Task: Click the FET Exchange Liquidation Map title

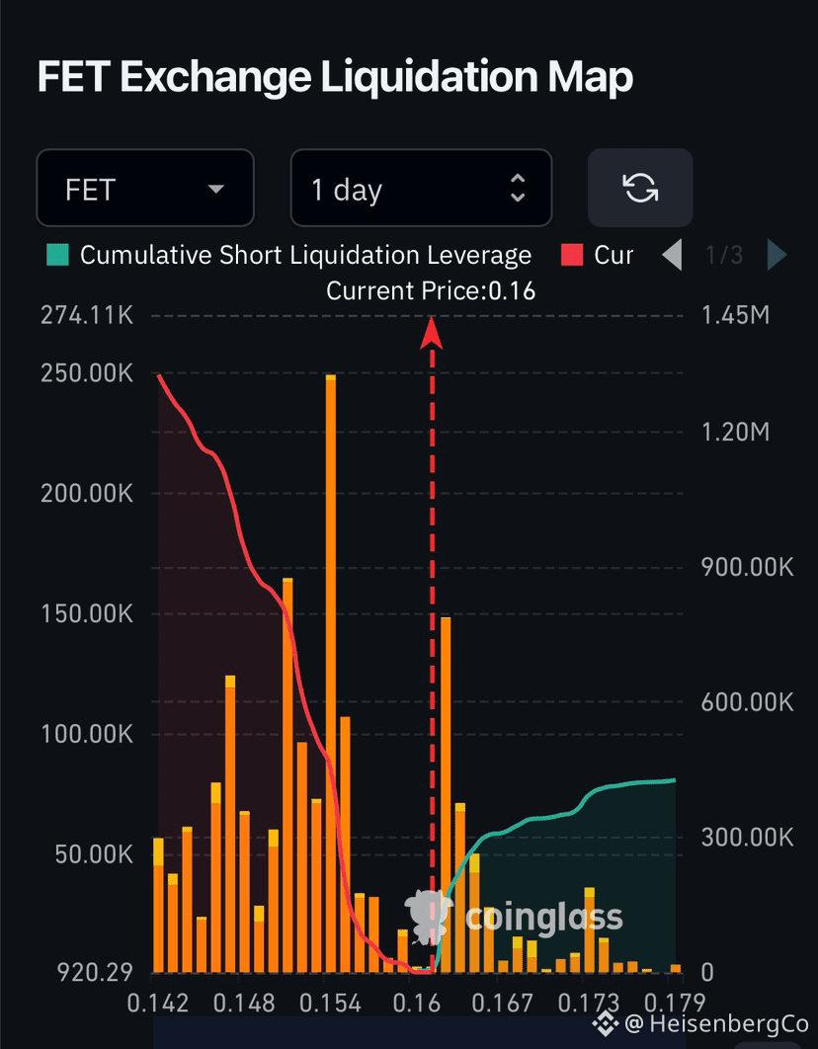Action: click(x=335, y=77)
